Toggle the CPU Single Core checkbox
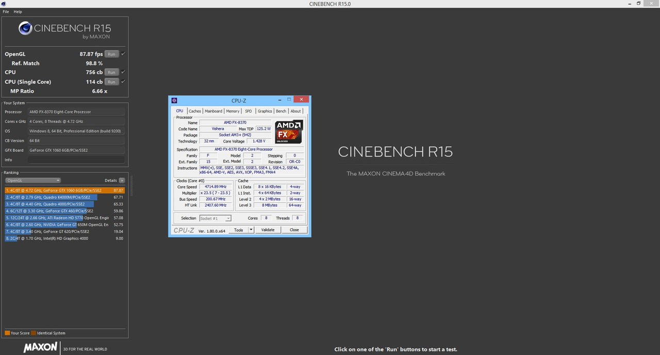 [123, 81]
